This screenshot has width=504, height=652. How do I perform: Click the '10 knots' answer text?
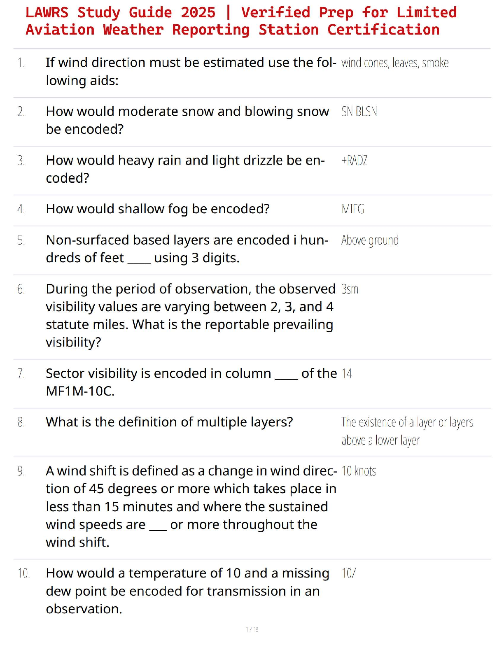359,471
